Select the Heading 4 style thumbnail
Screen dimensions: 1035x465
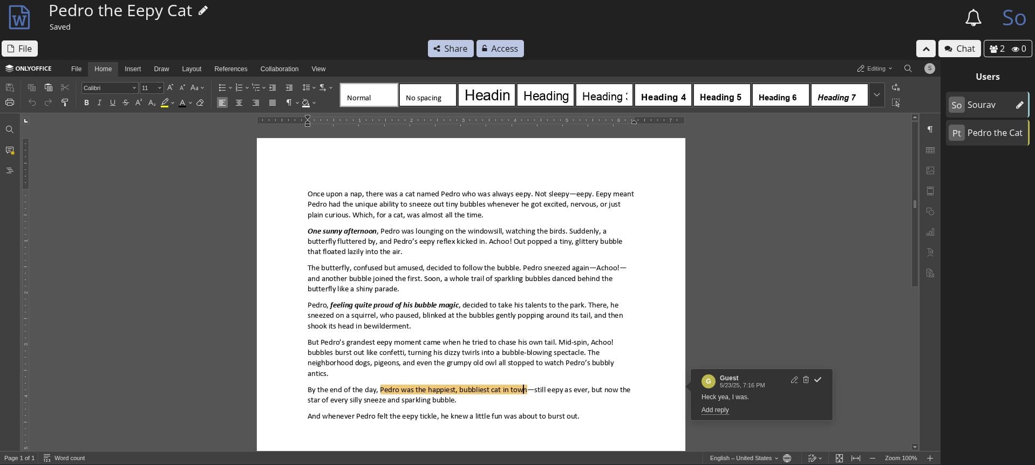pos(663,95)
